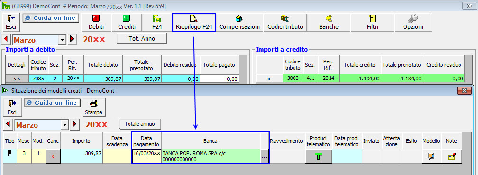Select the BANCA POP. ROMA SPA cell
The width and height of the screenshot is (478, 175).
pyautogui.click(x=211, y=156)
